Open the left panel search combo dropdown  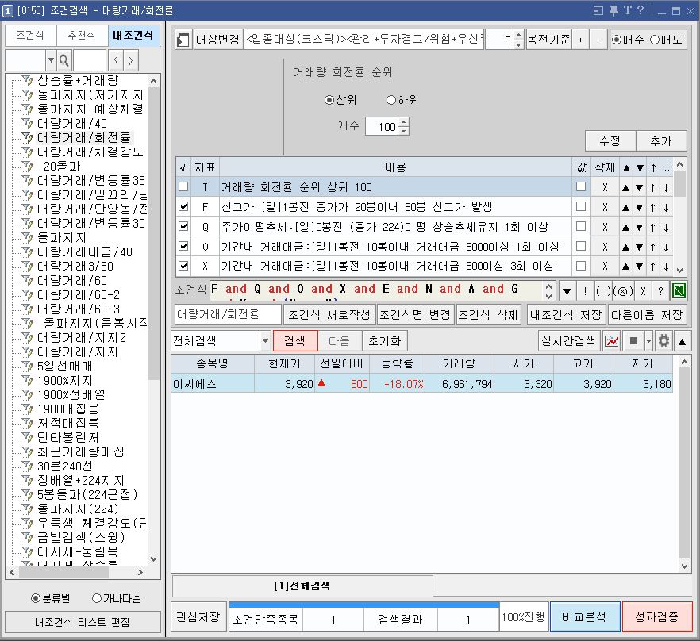[x=51, y=60]
